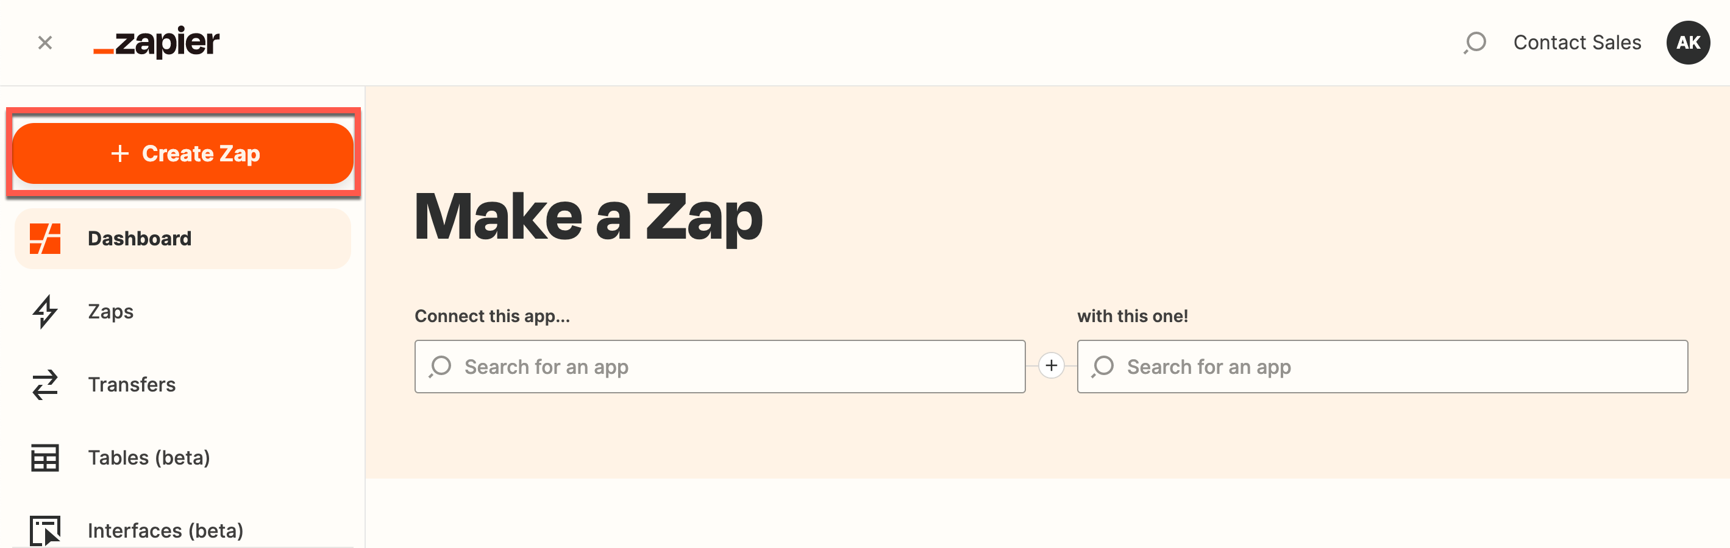Open the AK account avatar menu
This screenshot has width=1730, height=548.
(1688, 42)
